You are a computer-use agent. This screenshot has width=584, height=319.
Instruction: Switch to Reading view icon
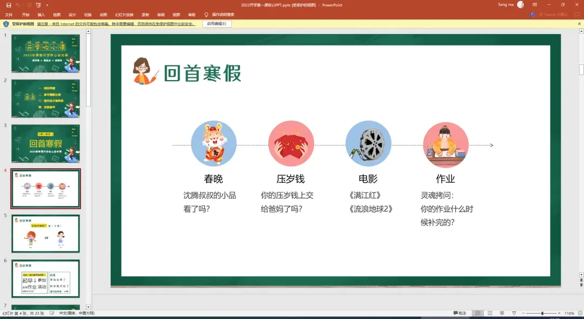502,314
